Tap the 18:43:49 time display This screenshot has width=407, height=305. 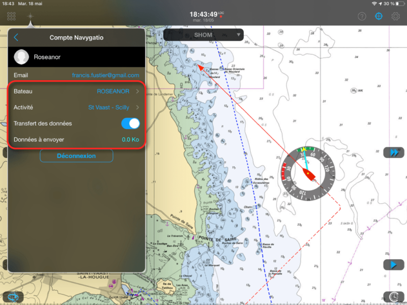click(x=203, y=14)
